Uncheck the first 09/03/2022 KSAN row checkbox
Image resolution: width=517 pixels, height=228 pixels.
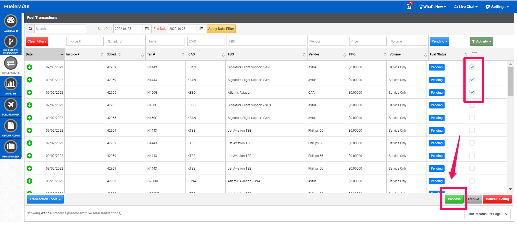(472, 67)
